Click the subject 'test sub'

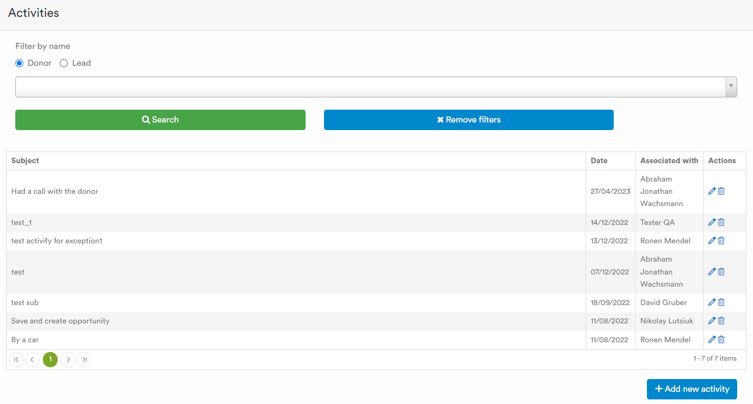pos(25,302)
